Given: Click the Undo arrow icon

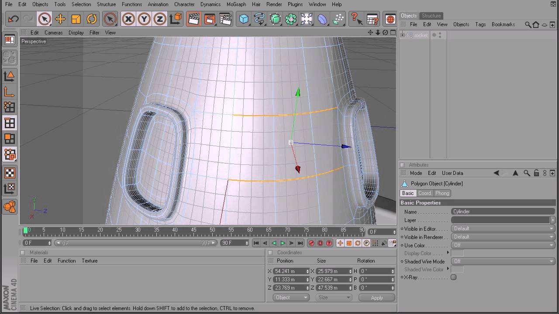Looking at the screenshot, I should 14,19.
